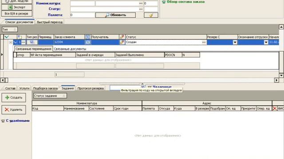Click the Перемещ column header
The height and width of the screenshot is (159, 284).
coord(46,37)
